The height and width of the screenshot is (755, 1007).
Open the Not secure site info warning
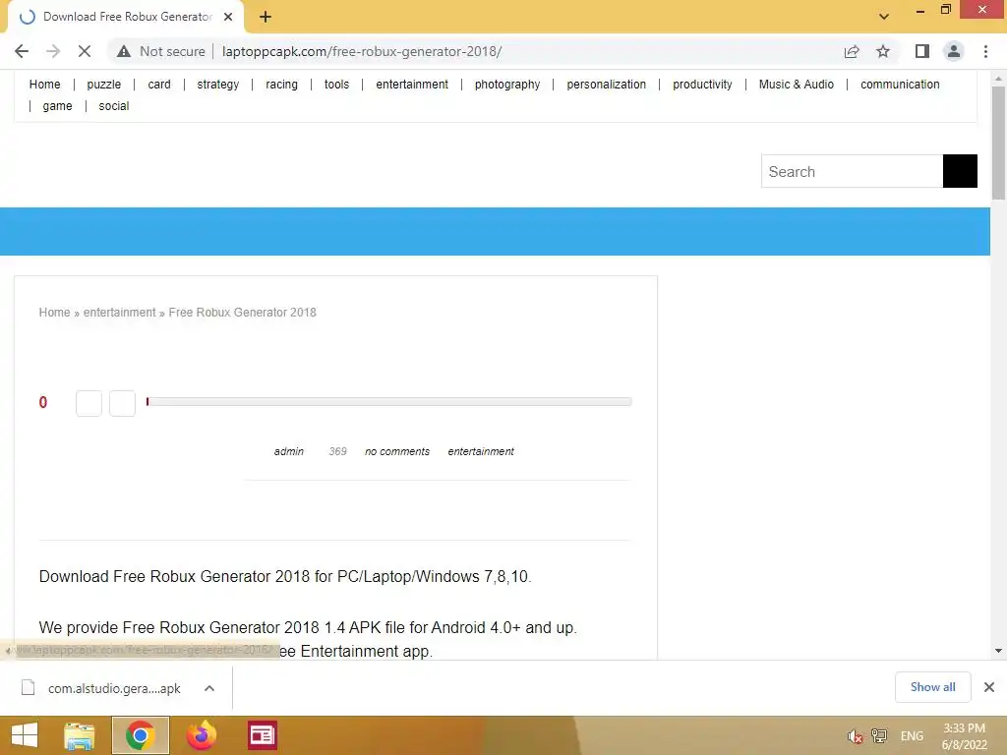pyautogui.click(x=160, y=51)
